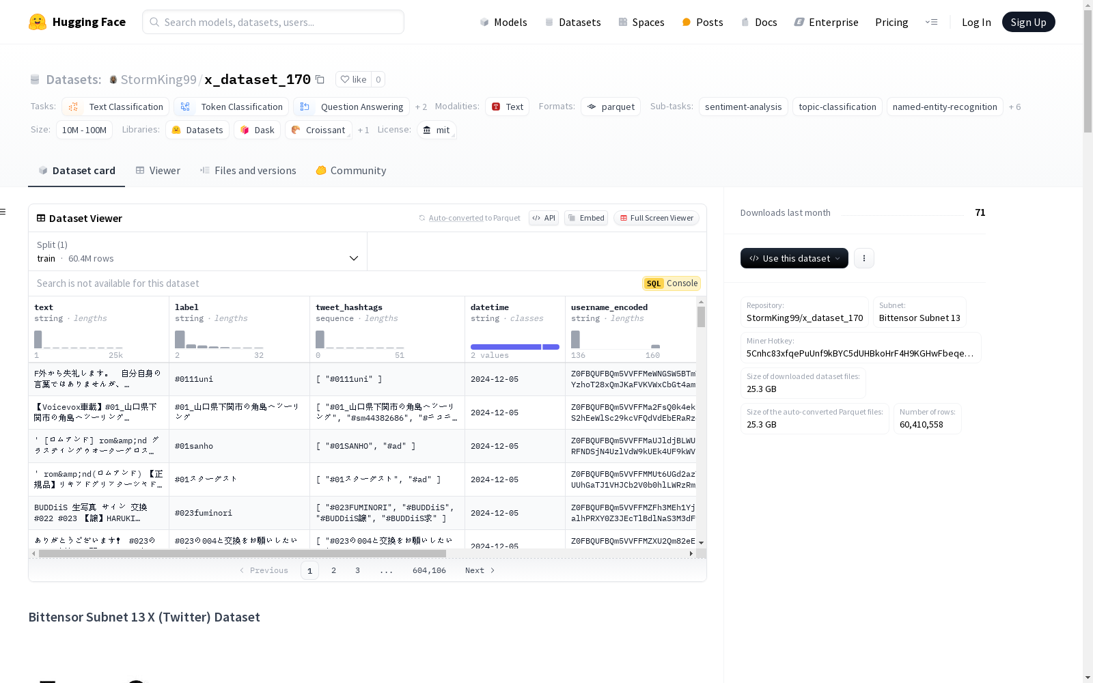Viewport: 1093px width, 683px height.
Task: Expand the Use this dataset dropdown
Action: pyautogui.click(x=794, y=258)
